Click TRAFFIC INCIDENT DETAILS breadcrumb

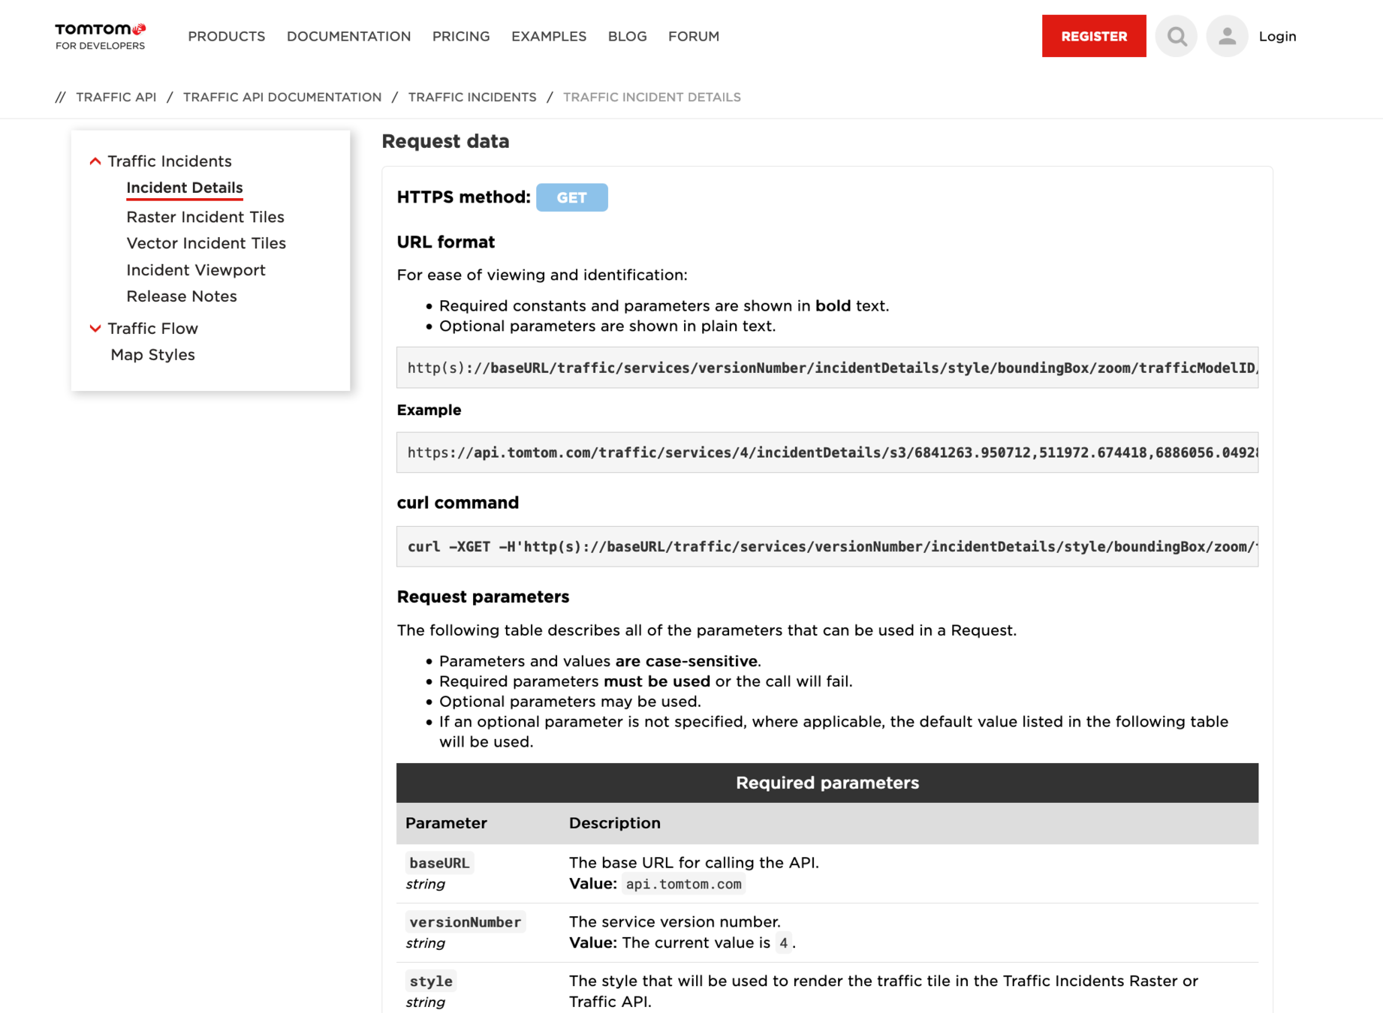tap(652, 97)
